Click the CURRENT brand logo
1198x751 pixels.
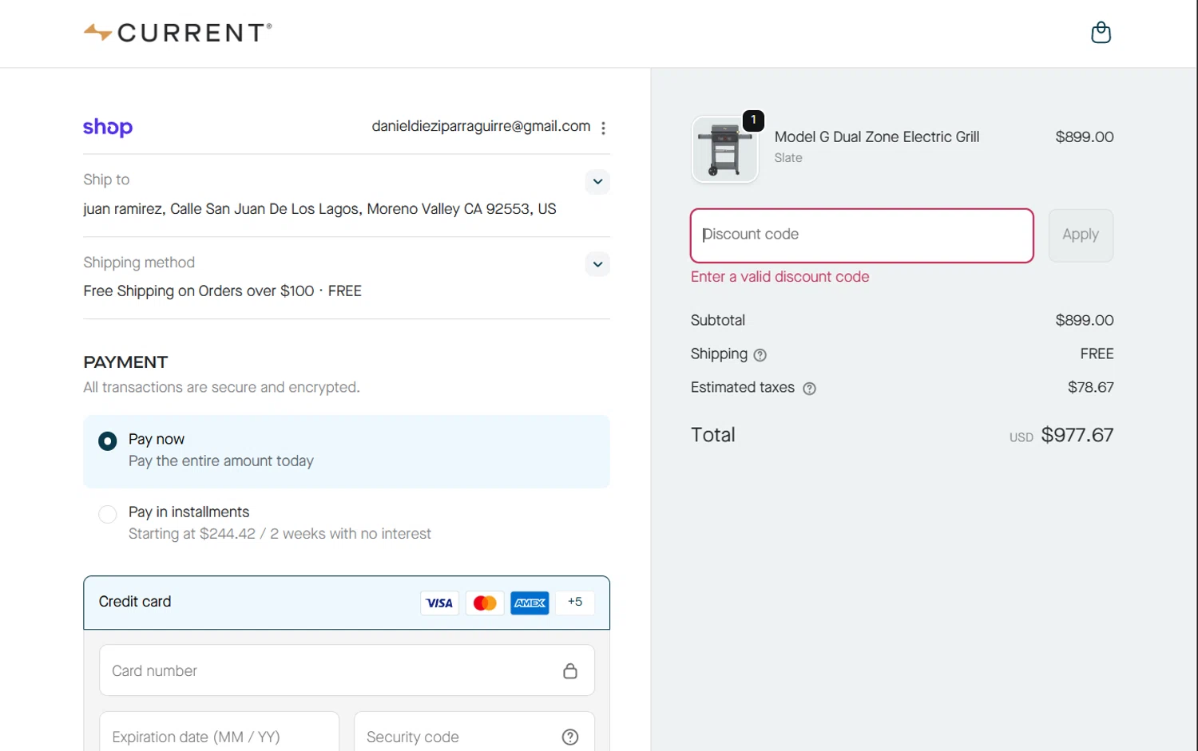178,33
